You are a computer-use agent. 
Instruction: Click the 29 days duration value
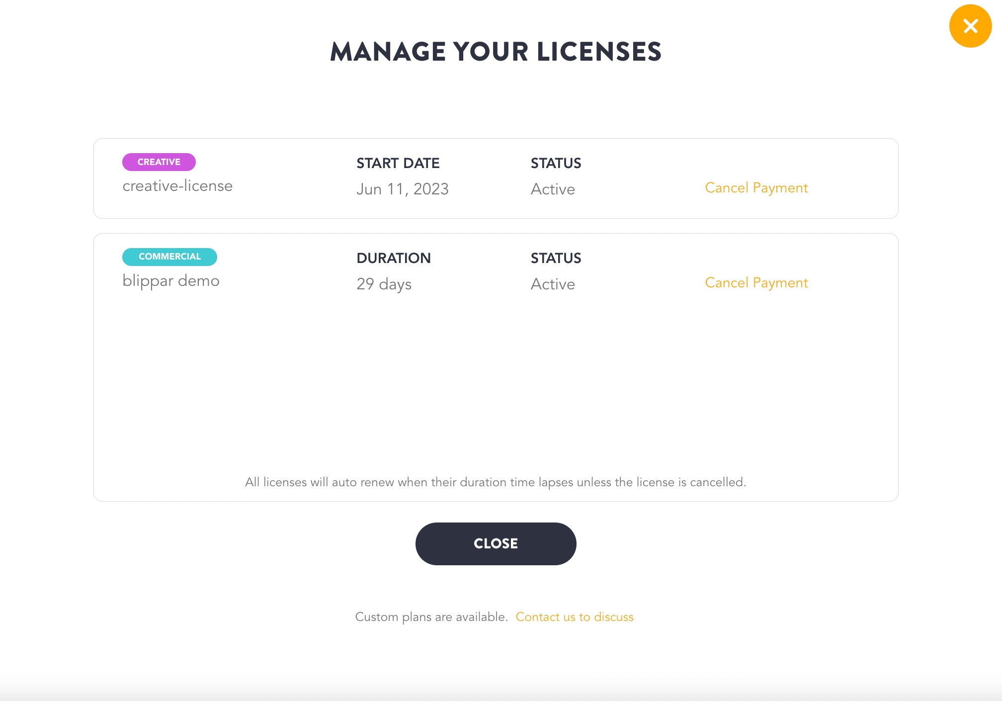pos(384,284)
